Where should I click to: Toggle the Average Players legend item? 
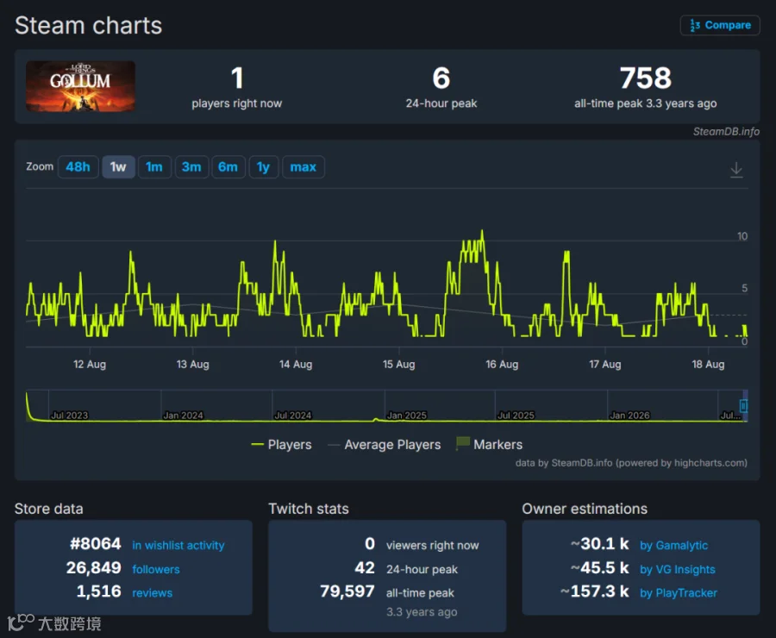(385, 445)
